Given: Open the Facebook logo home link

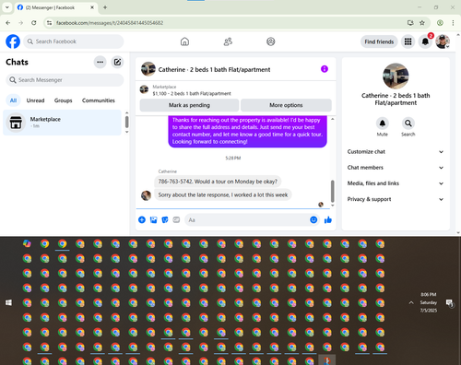Looking at the screenshot, I should (13, 41).
